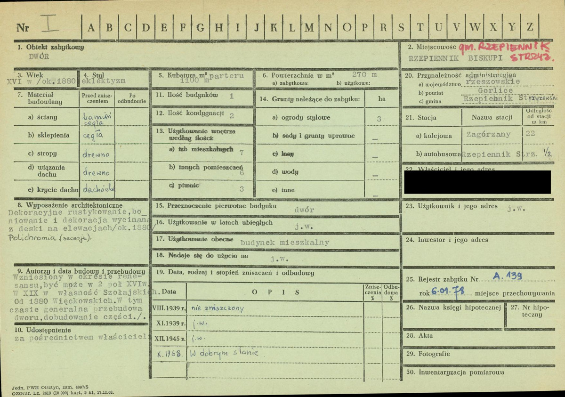Click the '30. Inwentaryzacja pomiarowa' label
This screenshot has height=397, width=565.
[x=455, y=372]
